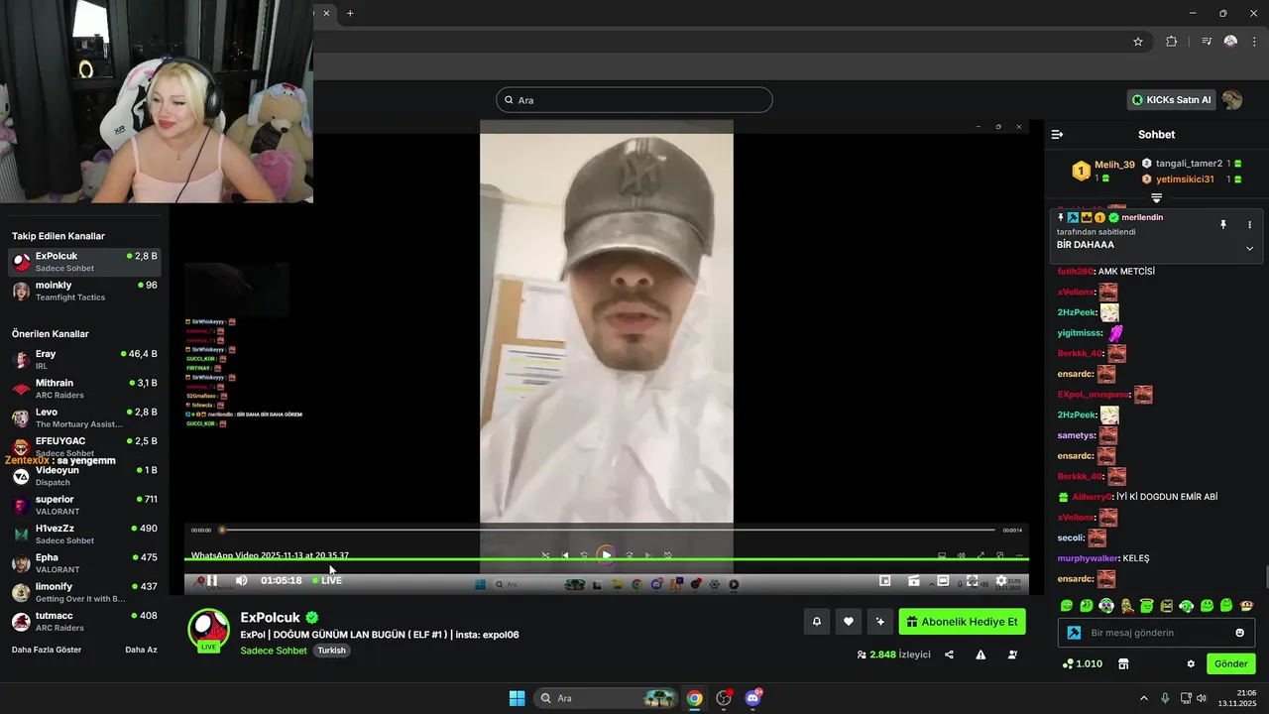
Task: Share the stream
Action: coord(949,654)
